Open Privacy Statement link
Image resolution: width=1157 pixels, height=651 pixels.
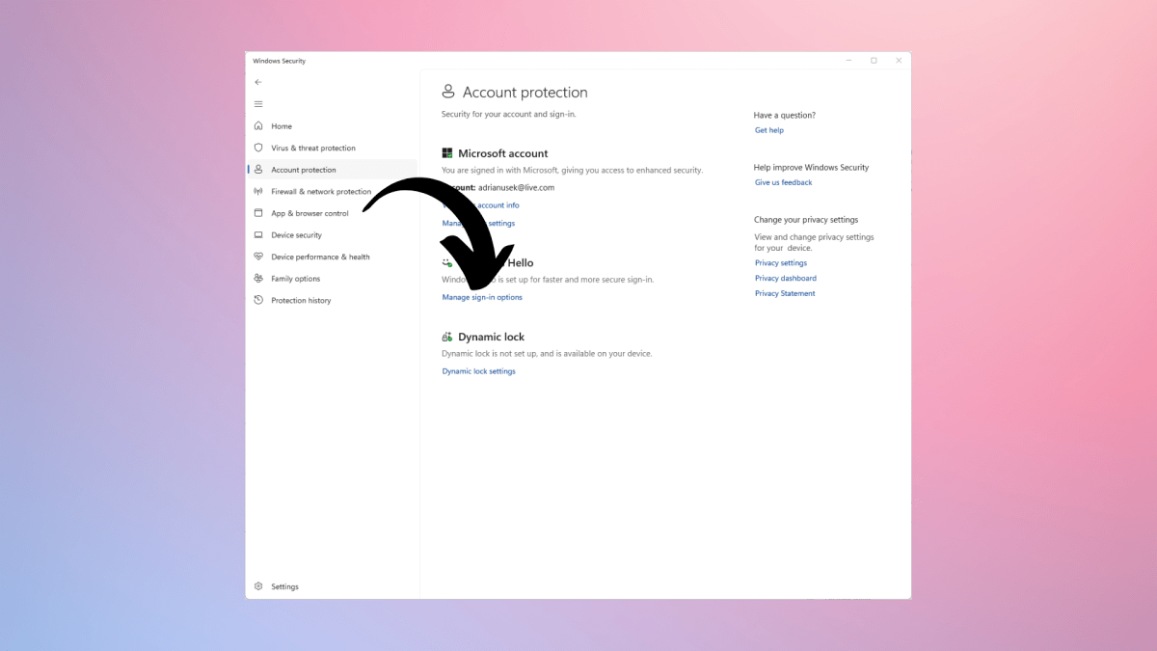point(785,293)
